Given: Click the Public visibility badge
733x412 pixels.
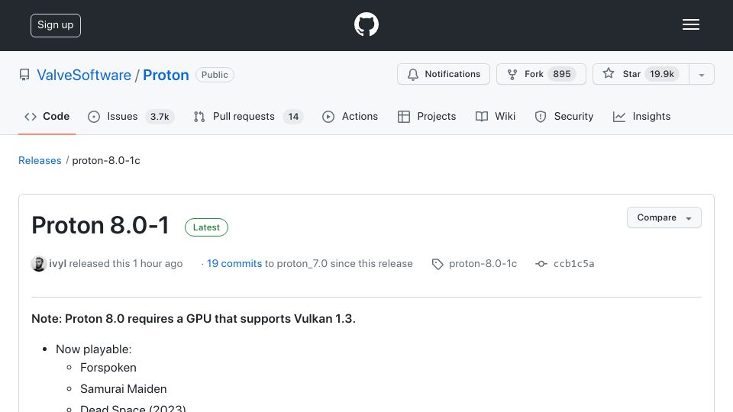Looking at the screenshot, I should pyautogui.click(x=215, y=75).
